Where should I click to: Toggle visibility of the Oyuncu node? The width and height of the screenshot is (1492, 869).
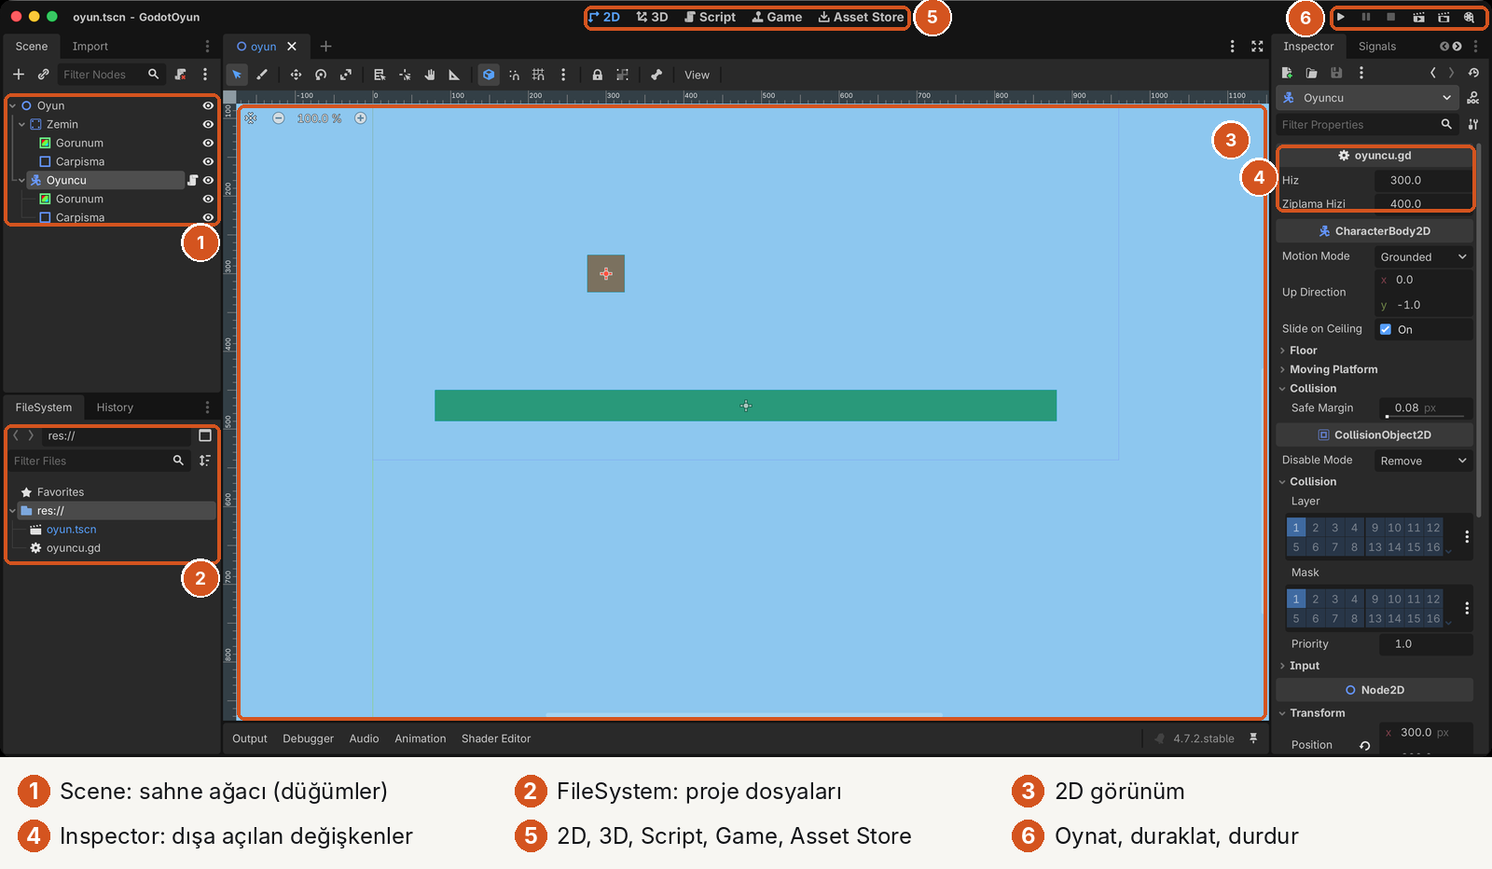tap(208, 180)
